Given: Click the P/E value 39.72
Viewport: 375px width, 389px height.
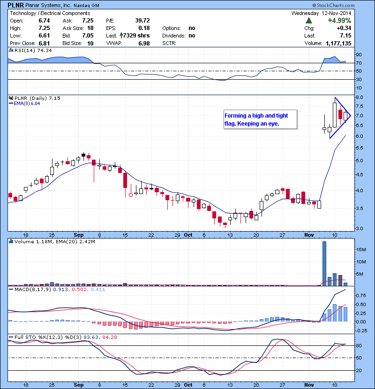Looking at the screenshot, I should (x=142, y=21).
